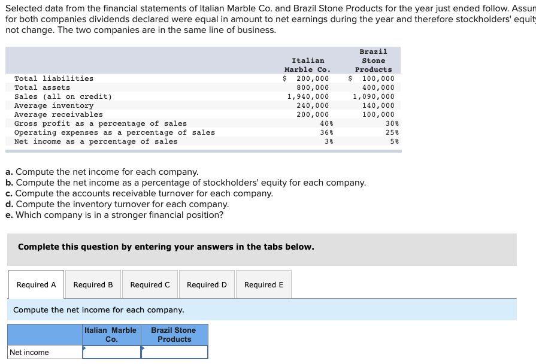Click Italian Marble sales value 1,940,000
This screenshot has height=364, width=536.
point(308,96)
